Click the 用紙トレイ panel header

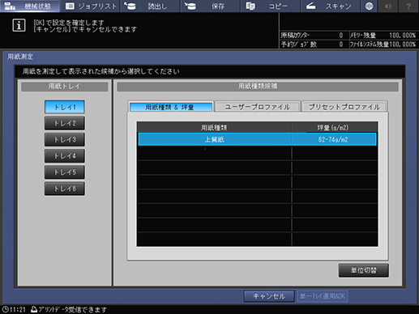[65, 87]
